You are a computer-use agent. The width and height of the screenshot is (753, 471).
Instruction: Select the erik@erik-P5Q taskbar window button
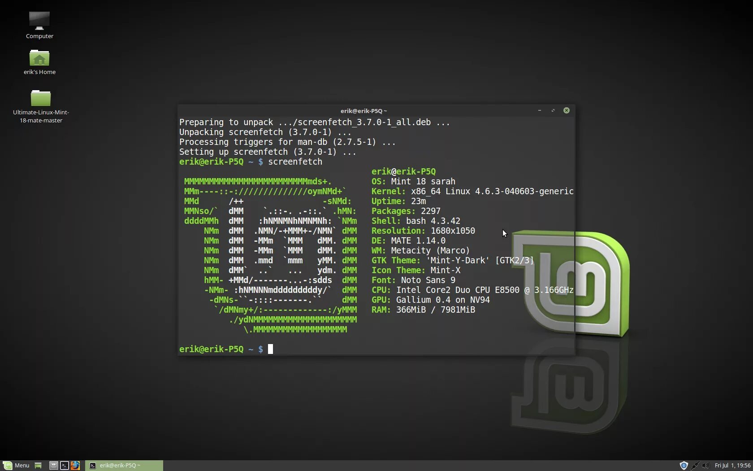pyautogui.click(x=124, y=466)
